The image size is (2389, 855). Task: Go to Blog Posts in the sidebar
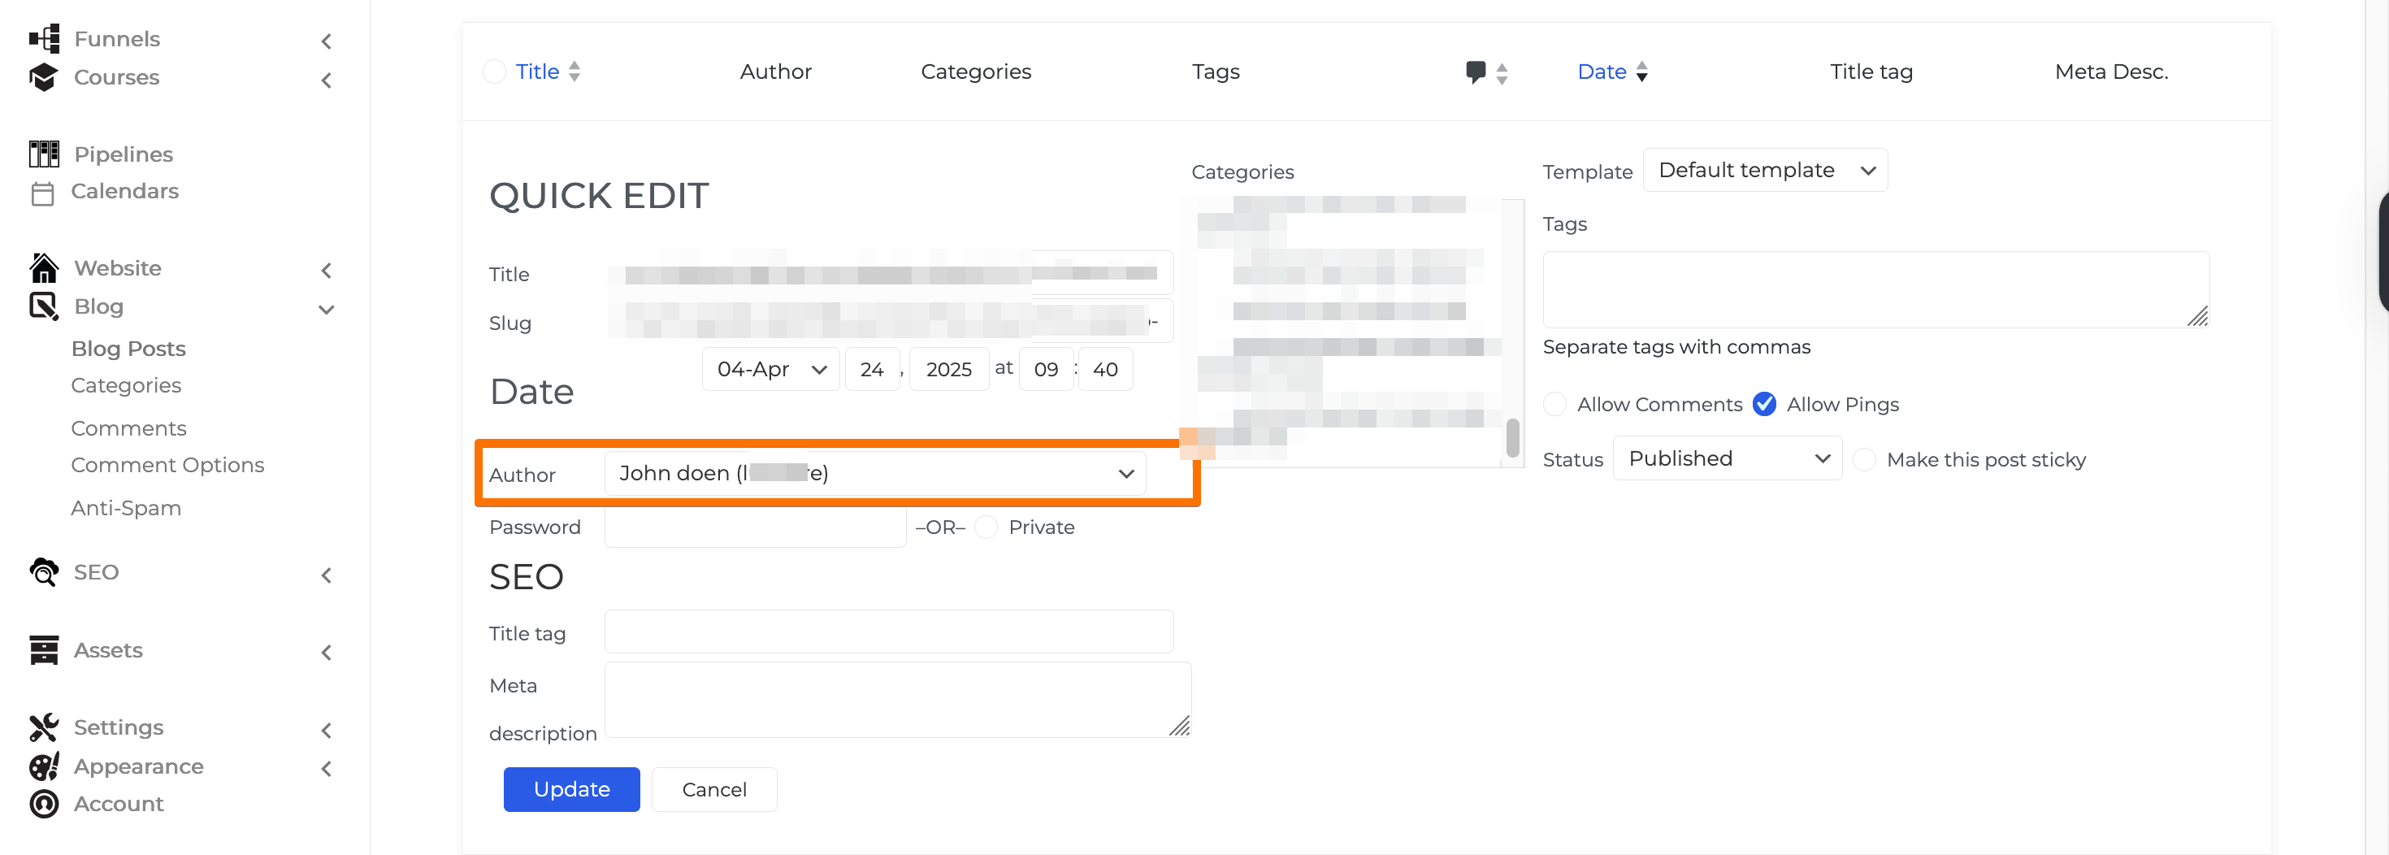pyautogui.click(x=128, y=348)
